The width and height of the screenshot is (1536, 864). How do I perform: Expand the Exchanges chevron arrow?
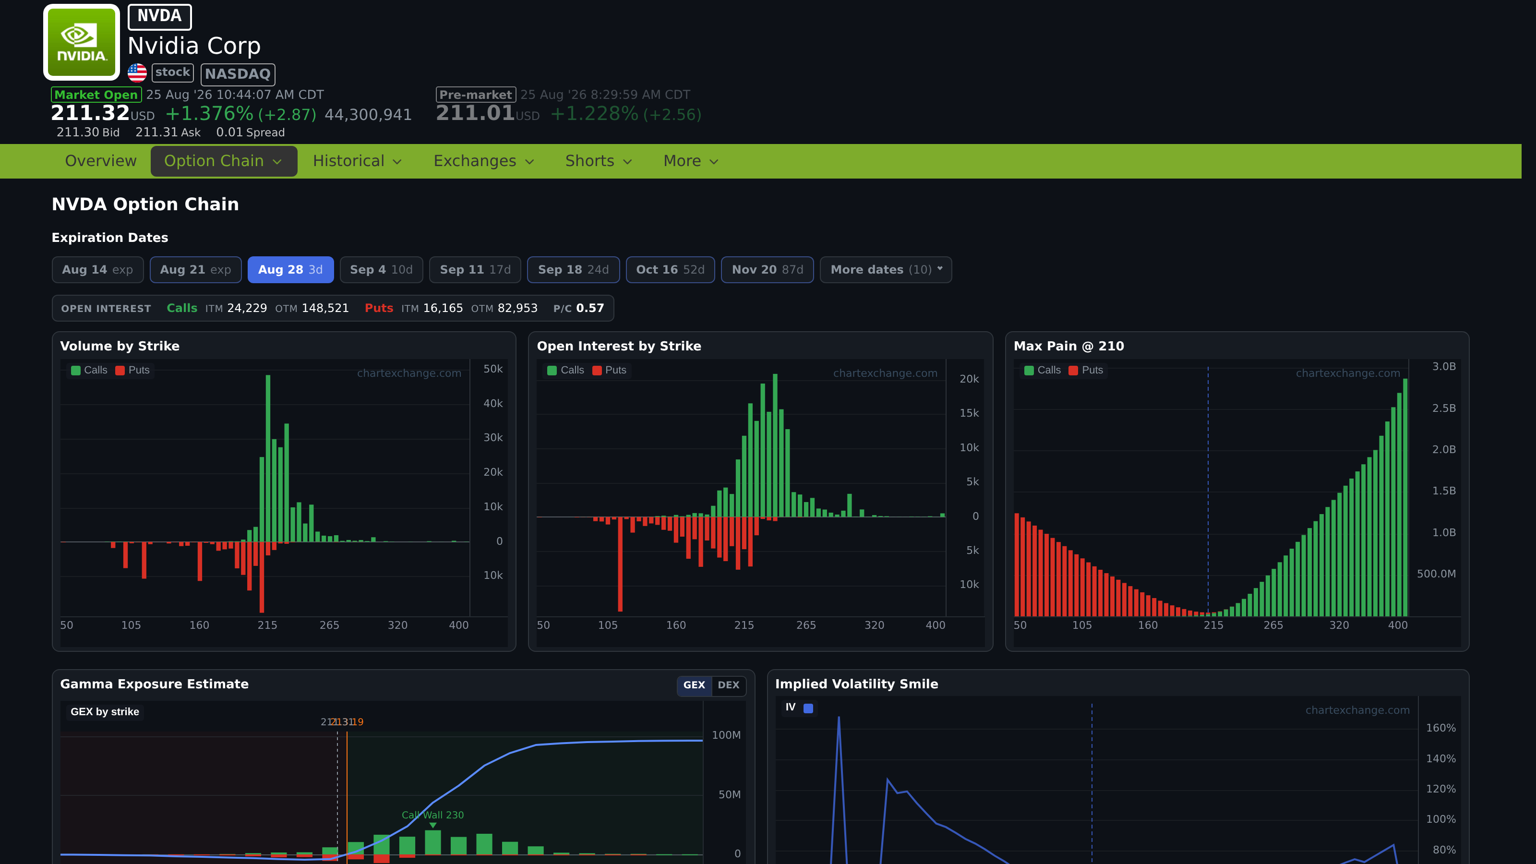tap(530, 162)
